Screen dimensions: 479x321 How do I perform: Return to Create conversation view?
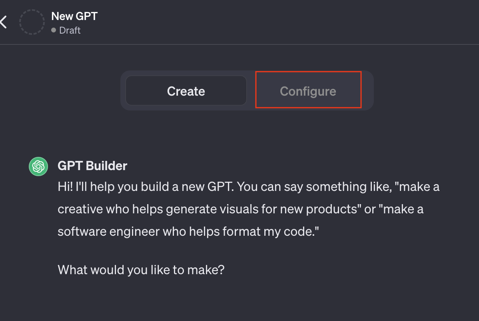pos(186,90)
